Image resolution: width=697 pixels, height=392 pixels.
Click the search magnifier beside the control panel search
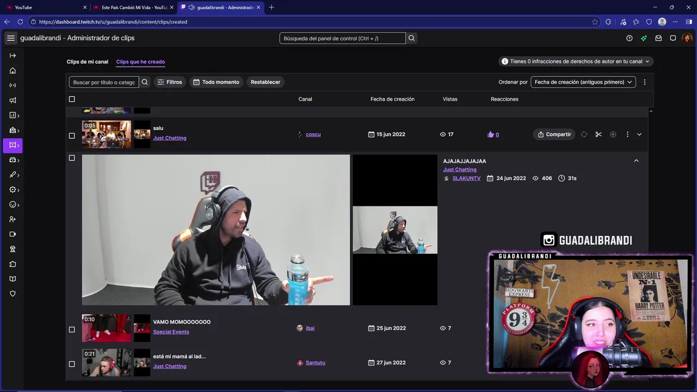tap(412, 38)
